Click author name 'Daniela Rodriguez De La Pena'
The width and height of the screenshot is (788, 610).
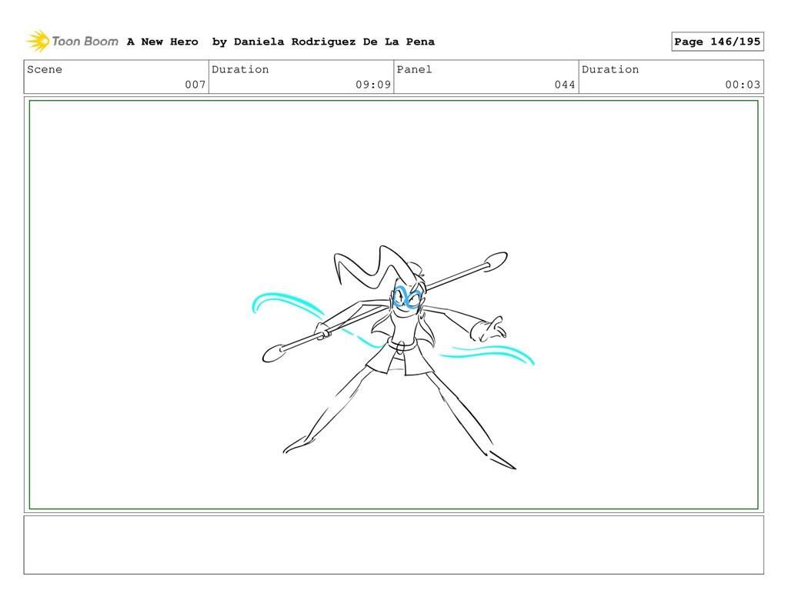point(334,42)
